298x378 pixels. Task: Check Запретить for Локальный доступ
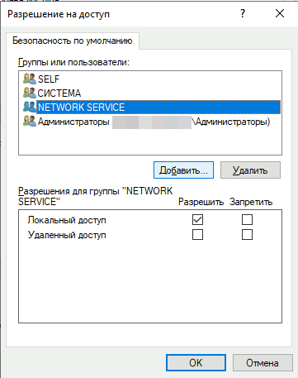(247, 220)
